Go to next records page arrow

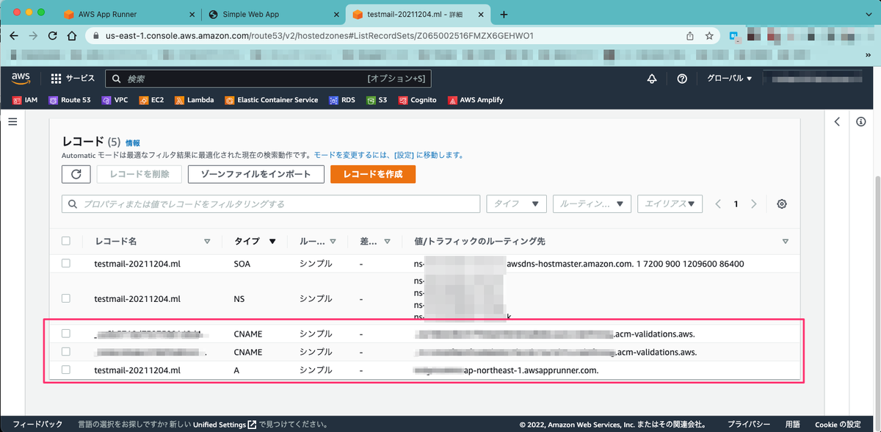[754, 204]
